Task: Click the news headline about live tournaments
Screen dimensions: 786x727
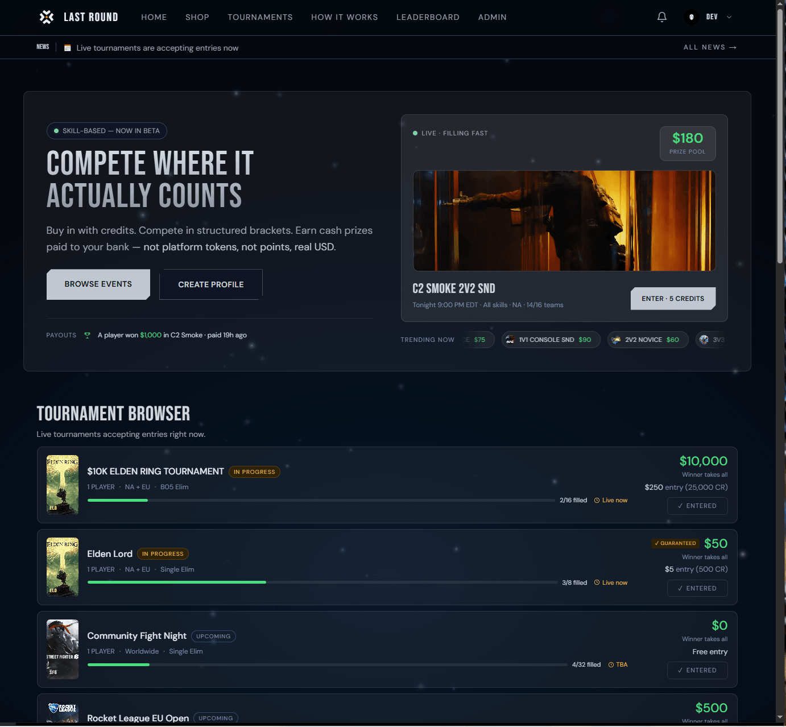Action: tap(158, 48)
